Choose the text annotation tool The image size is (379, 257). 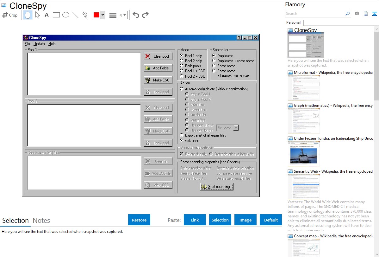click(x=47, y=15)
